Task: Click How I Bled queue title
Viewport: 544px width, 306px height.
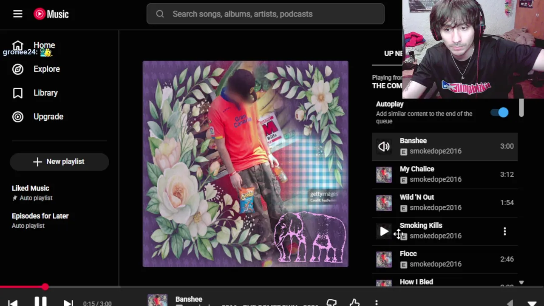Action: (x=416, y=282)
